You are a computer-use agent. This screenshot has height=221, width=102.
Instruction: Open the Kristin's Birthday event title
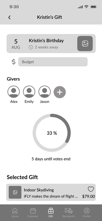click(46, 41)
